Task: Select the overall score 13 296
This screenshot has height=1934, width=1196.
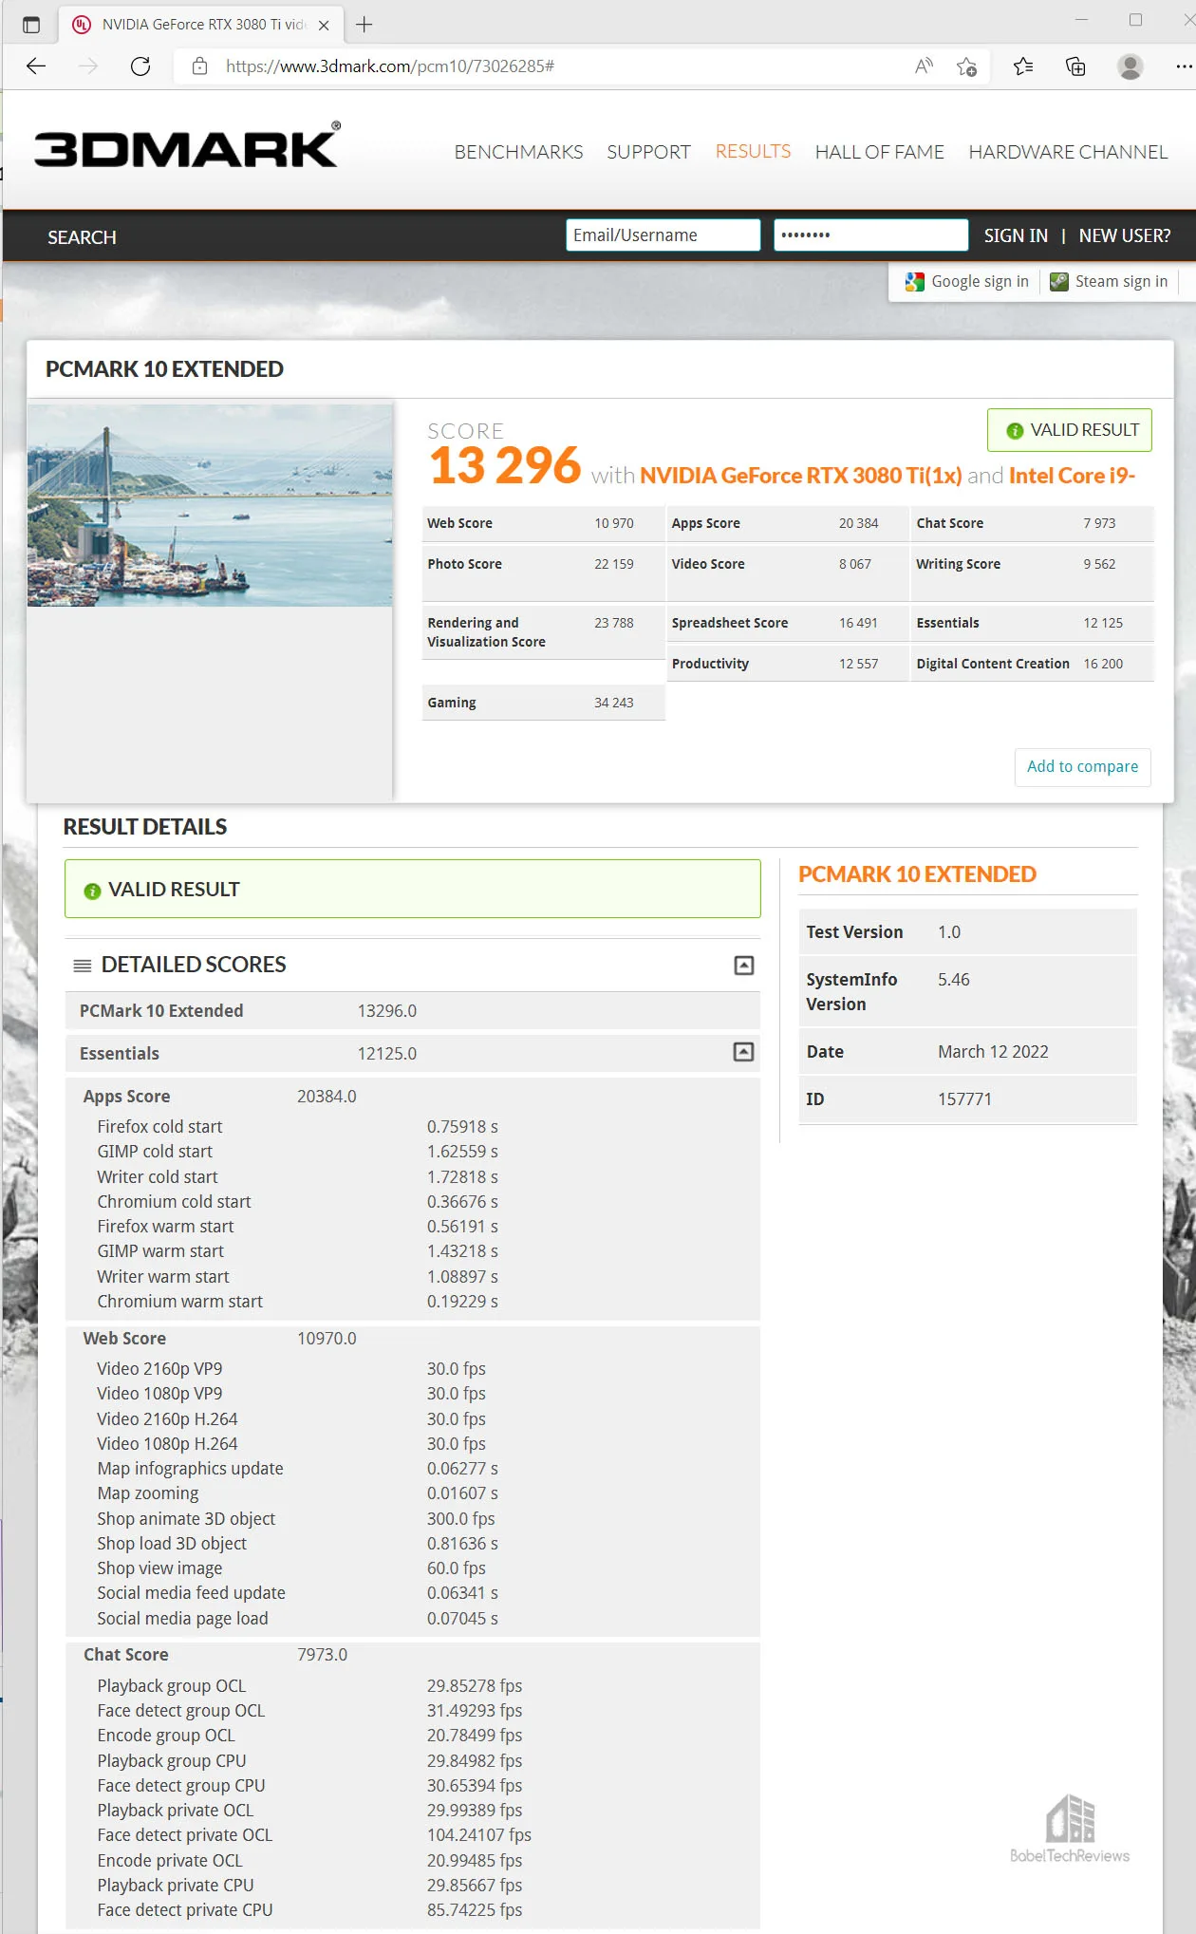Action: pyautogui.click(x=505, y=465)
